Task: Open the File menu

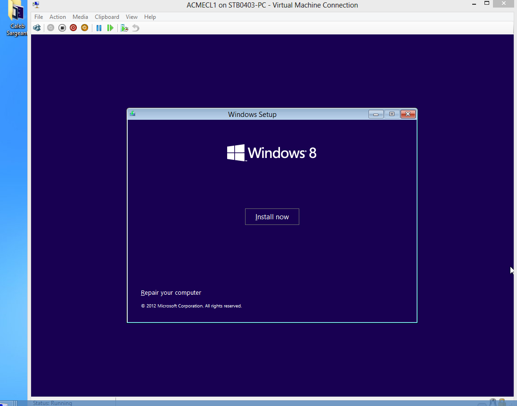Action: [x=39, y=17]
